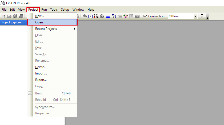
Task: Open the Setup menu
Action: pos(65,10)
